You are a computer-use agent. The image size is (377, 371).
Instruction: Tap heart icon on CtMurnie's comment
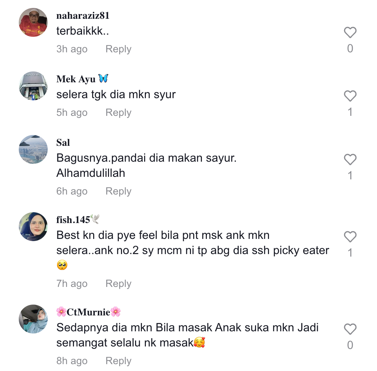click(x=350, y=329)
